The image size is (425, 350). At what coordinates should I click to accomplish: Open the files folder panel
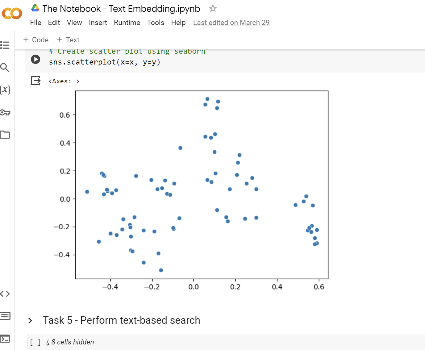point(5,135)
